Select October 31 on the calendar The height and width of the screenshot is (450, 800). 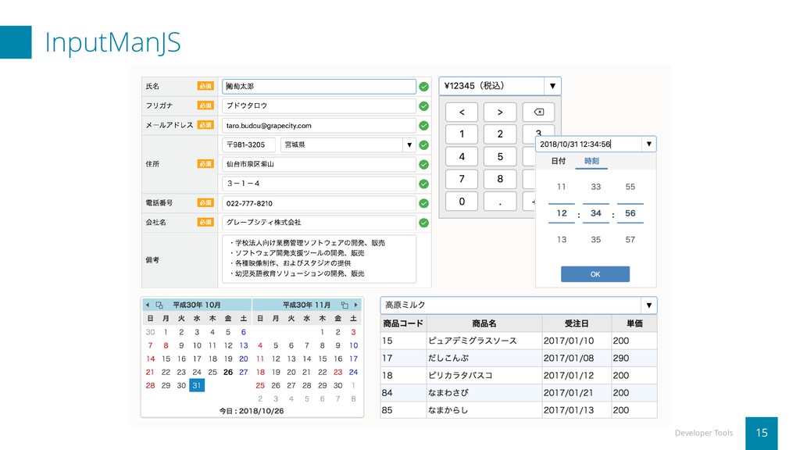pyautogui.click(x=196, y=385)
